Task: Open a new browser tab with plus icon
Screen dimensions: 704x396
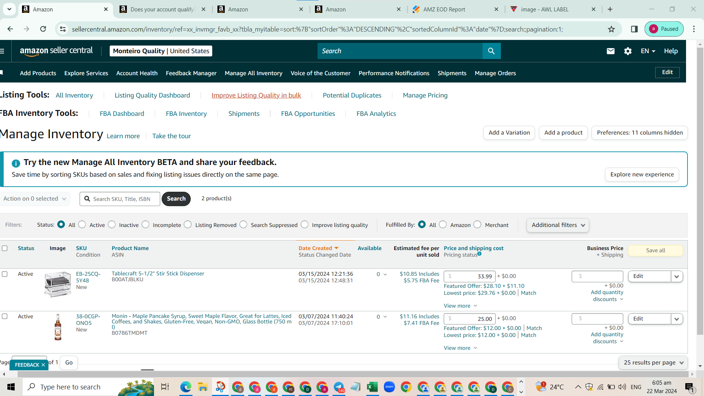Action: tap(610, 9)
